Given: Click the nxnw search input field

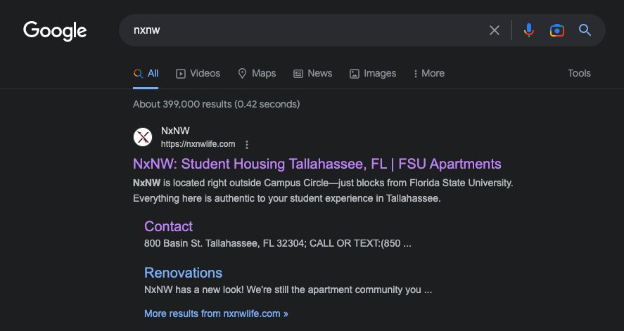Looking at the screenshot, I should click(303, 30).
